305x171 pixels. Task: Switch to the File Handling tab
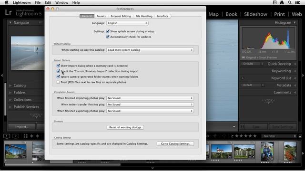pos(144,16)
